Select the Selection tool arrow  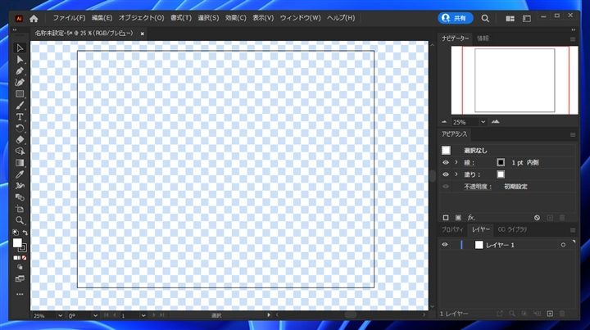coord(20,47)
